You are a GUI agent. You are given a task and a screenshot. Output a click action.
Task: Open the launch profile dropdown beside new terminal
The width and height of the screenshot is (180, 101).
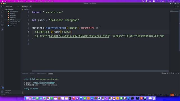tap(169, 73)
